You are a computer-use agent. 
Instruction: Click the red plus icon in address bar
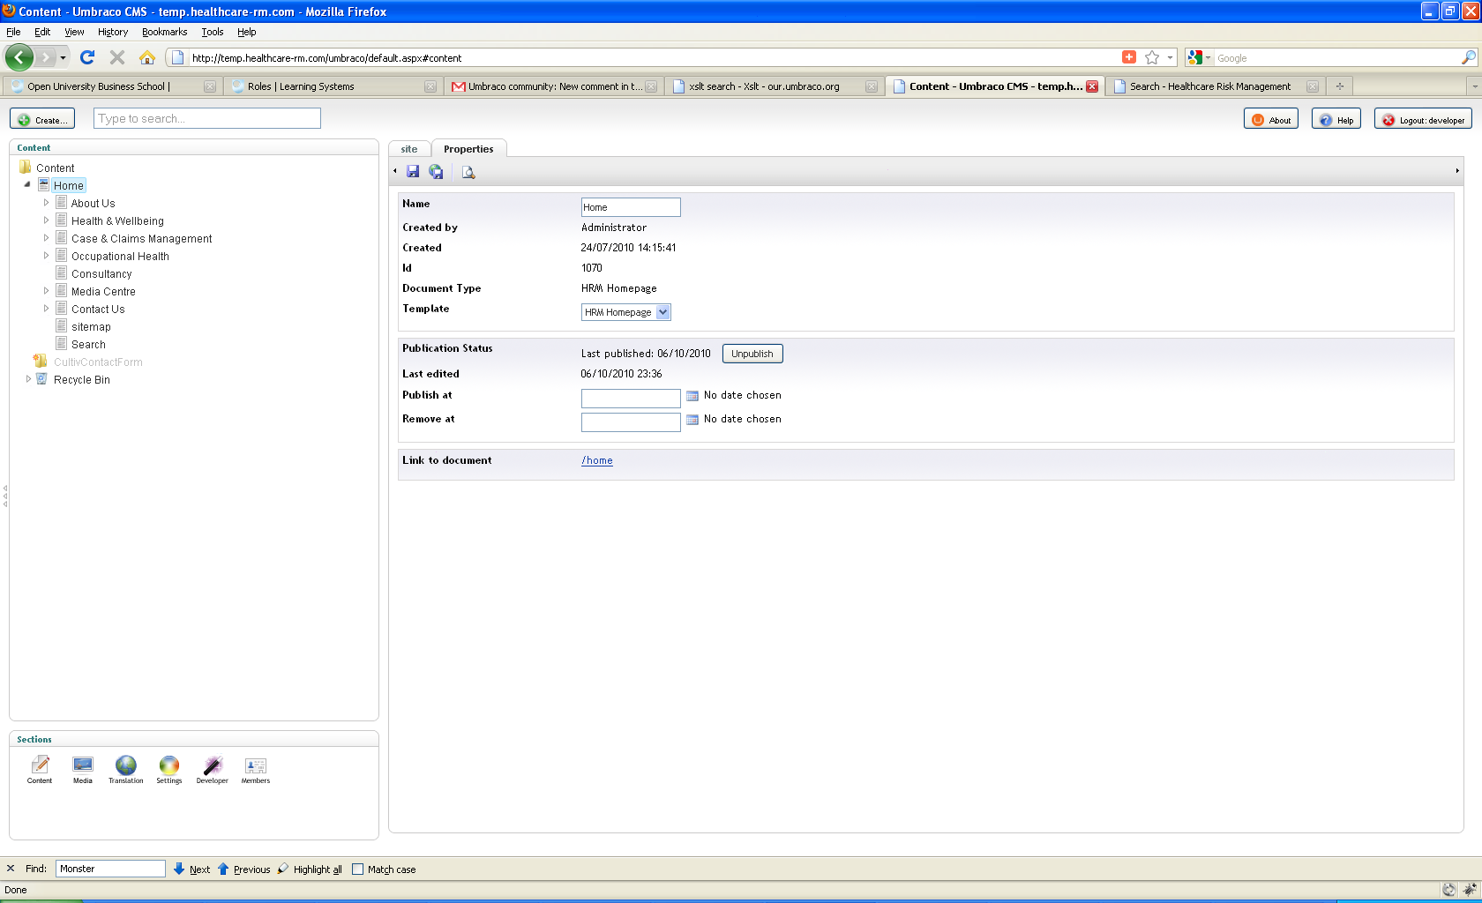click(1129, 57)
